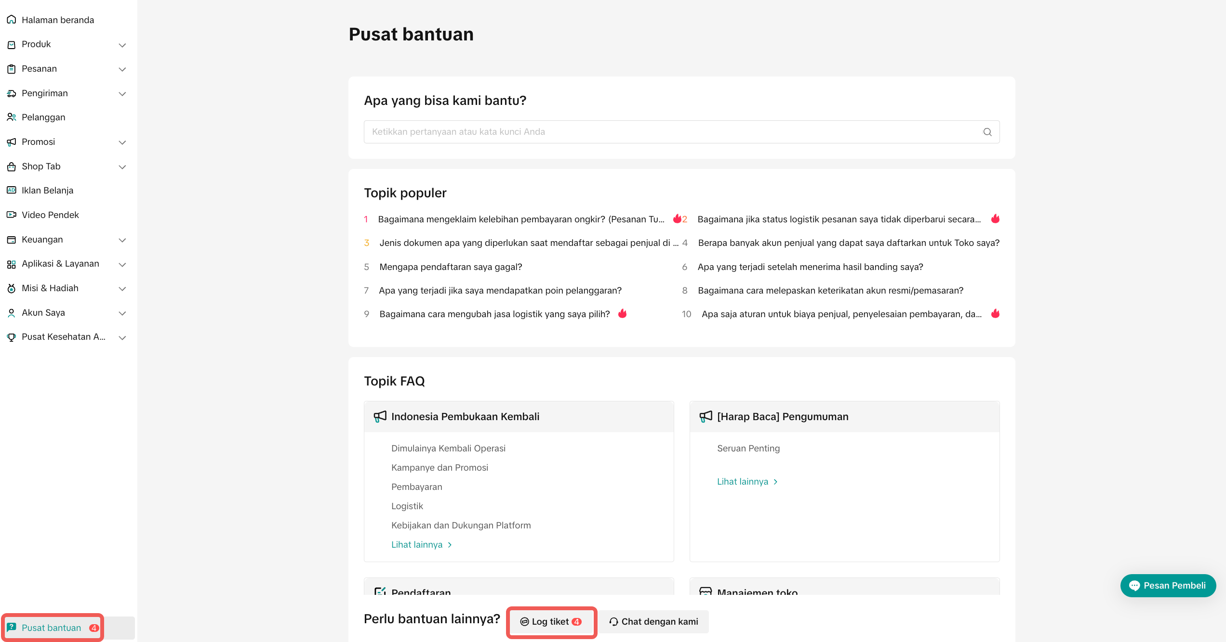Image resolution: width=1226 pixels, height=642 pixels.
Task: Click the Iklan Belanja ad icon
Action: click(12, 190)
